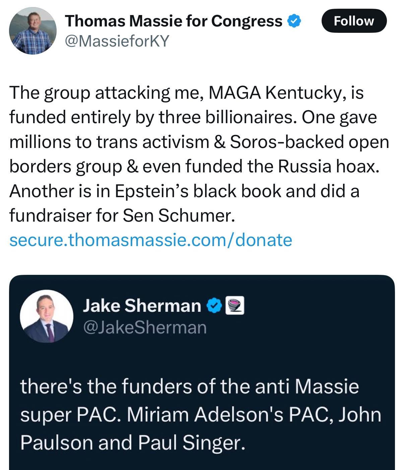The height and width of the screenshot is (470, 404).
Task: Open the quoted Jake Sherman tweet card
Action: pyautogui.click(x=202, y=372)
